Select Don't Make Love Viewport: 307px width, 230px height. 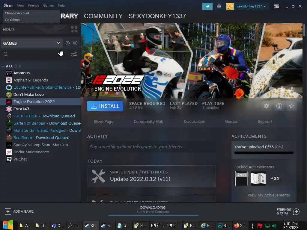tap(28, 94)
